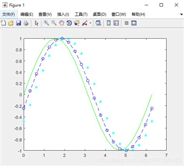Open the 查看(V) menu
Viewport: 184px width, 166px height.
pyautogui.click(x=45, y=14)
